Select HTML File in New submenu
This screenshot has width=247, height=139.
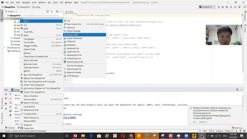pyautogui.click(x=85, y=41)
